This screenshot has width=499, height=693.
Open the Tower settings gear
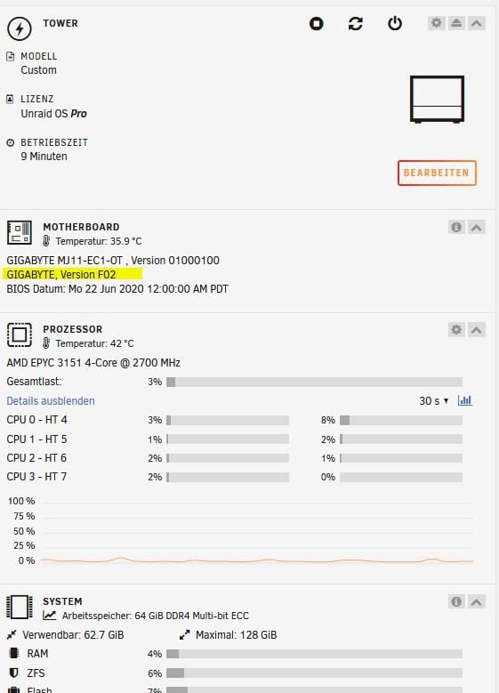[x=436, y=22]
